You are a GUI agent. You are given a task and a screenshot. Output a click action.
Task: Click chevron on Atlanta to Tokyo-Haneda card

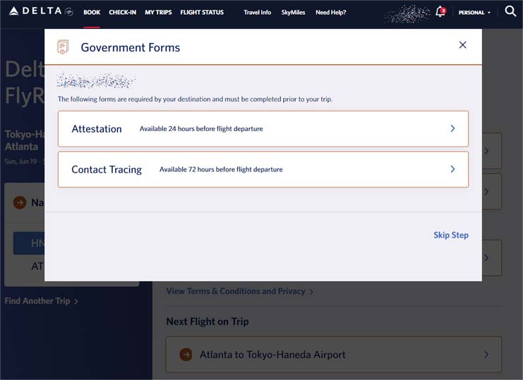[x=486, y=355]
